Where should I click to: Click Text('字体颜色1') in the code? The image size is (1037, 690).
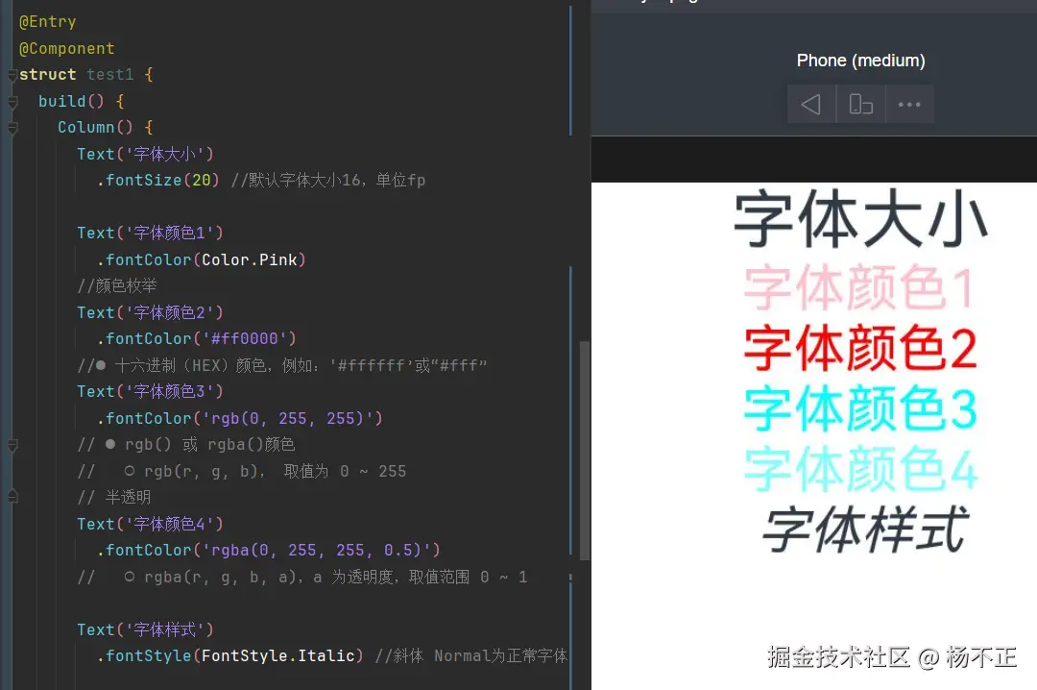point(150,234)
